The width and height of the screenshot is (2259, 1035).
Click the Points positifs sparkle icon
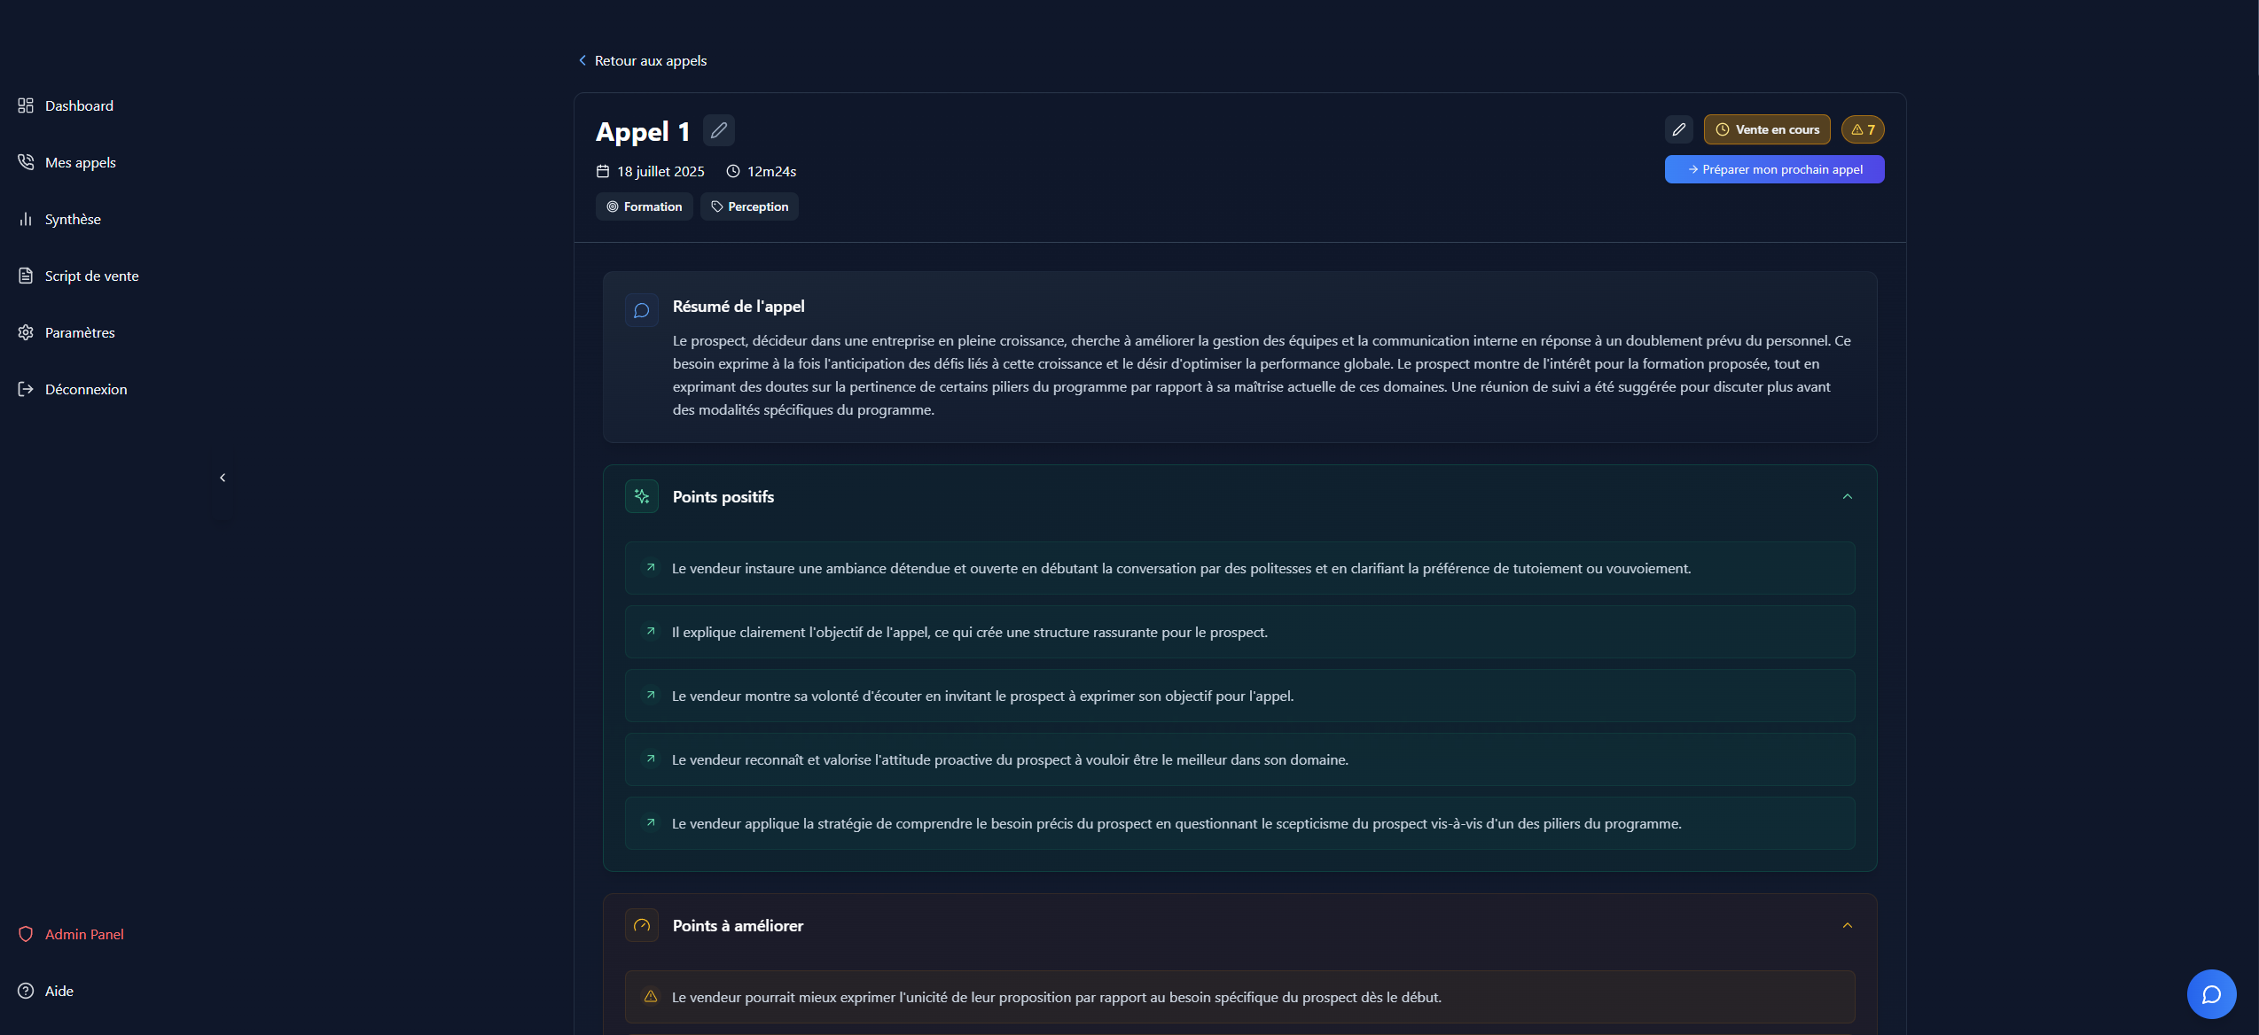(x=641, y=496)
